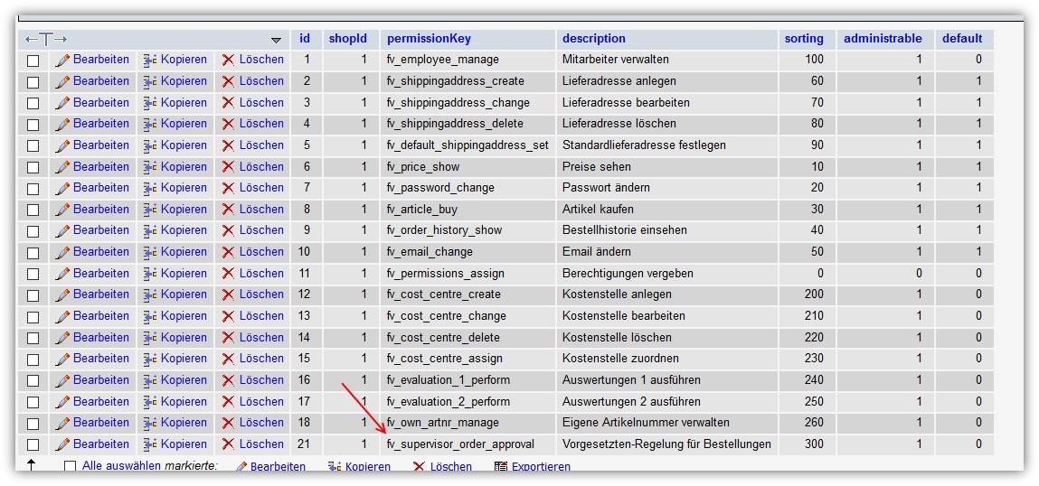Sort by the description column header
1039x486 pixels.
tap(594, 39)
